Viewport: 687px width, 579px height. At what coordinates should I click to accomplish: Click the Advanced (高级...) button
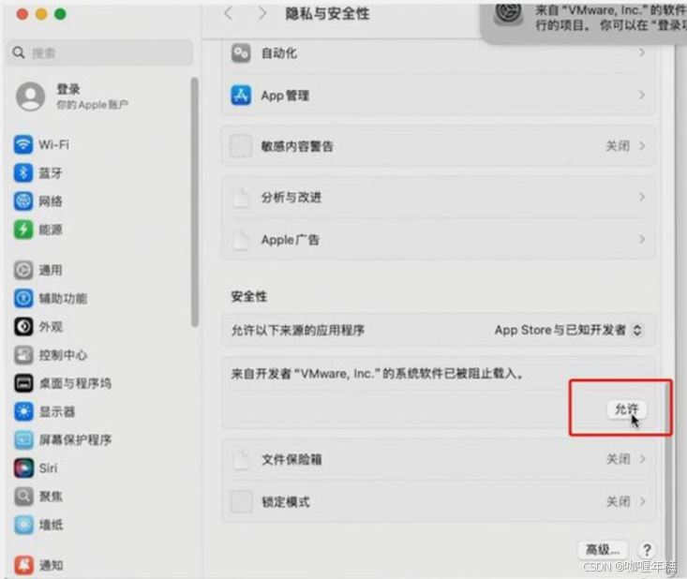(x=603, y=549)
